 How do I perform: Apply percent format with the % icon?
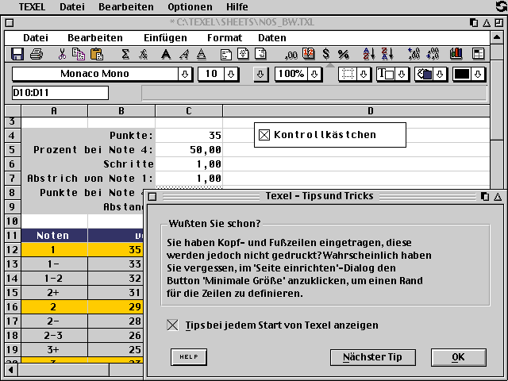pyautogui.click(x=344, y=54)
